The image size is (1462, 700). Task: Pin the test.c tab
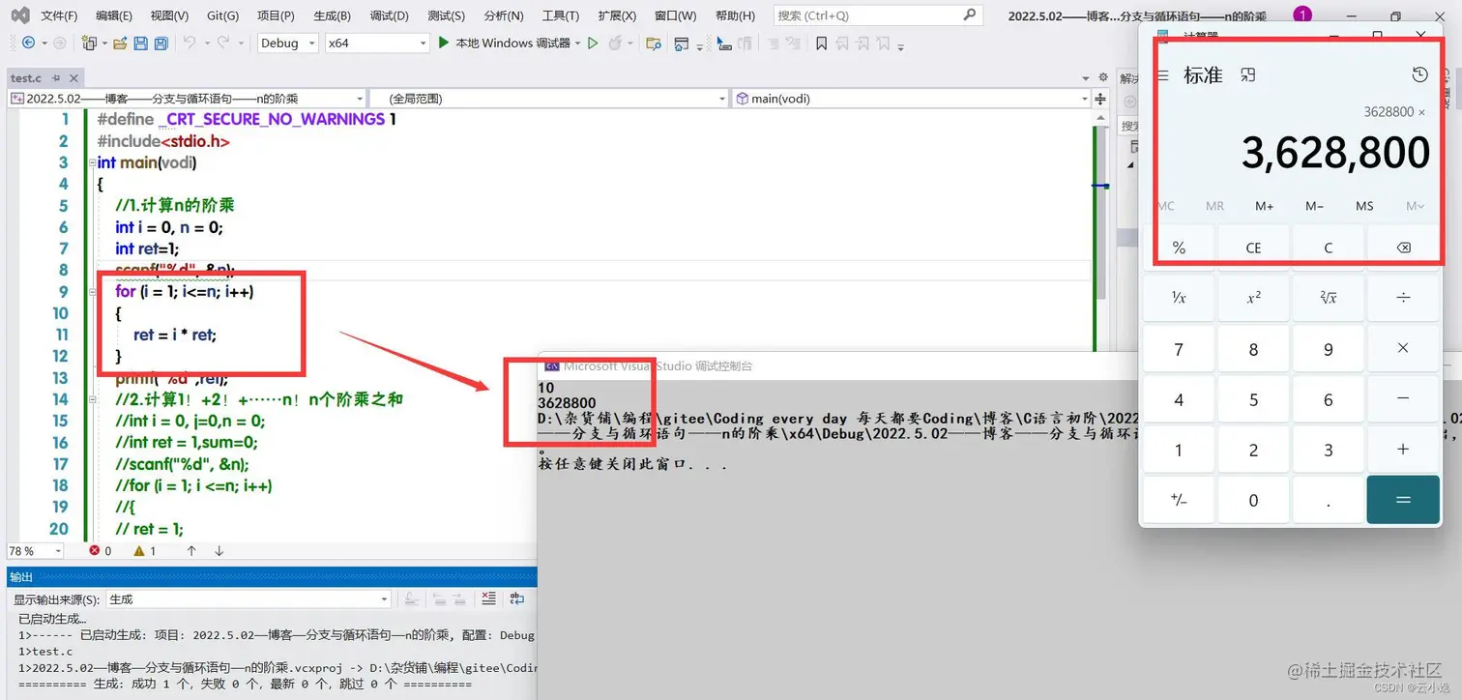[x=56, y=78]
